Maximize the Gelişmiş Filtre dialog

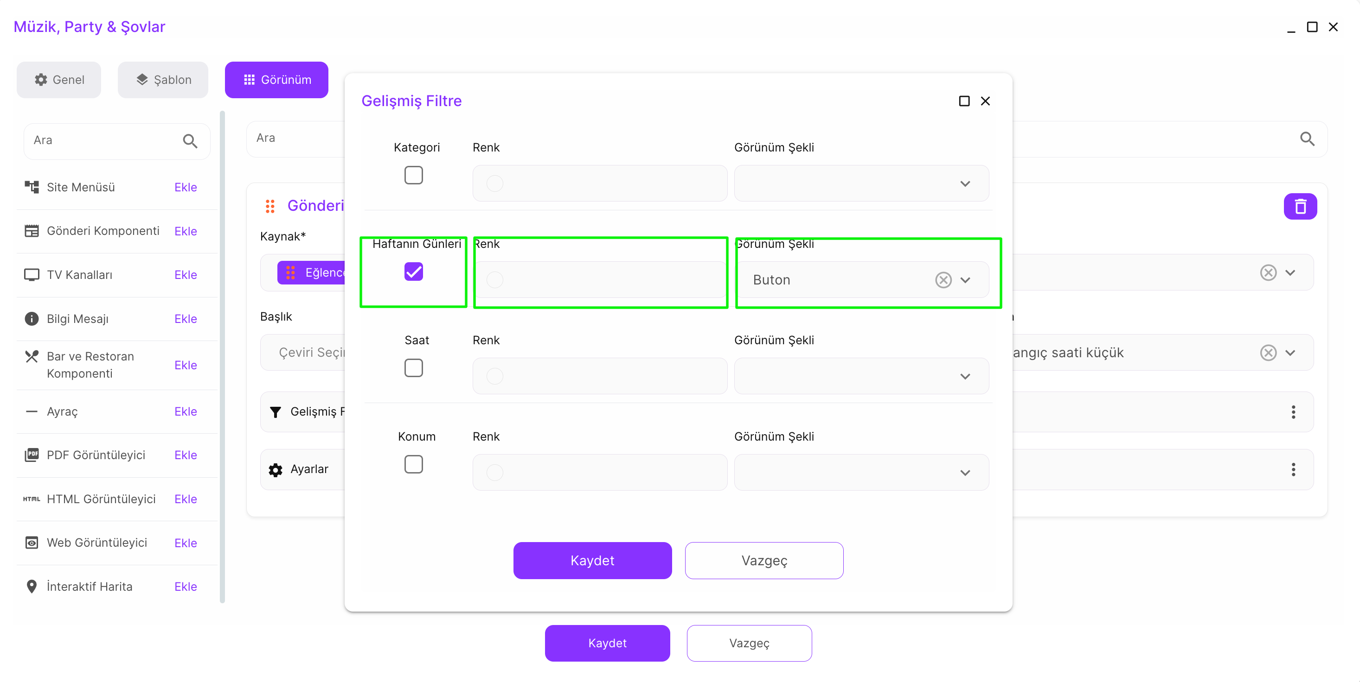click(x=964, y=101)
